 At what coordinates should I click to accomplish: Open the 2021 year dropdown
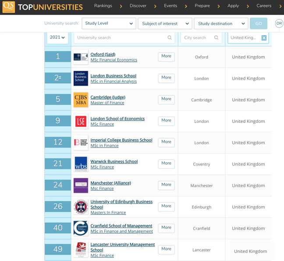tap(57, 37)
